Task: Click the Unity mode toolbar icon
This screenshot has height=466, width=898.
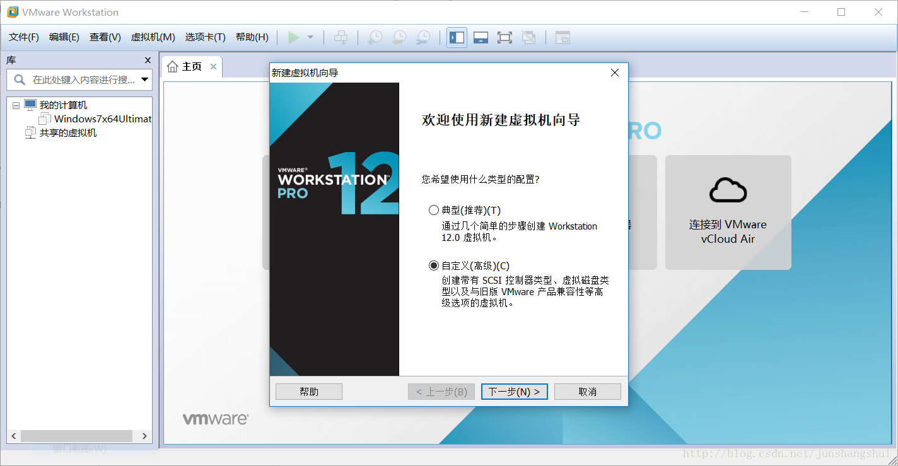Action: pyautogui.click(x=528, y=38)
